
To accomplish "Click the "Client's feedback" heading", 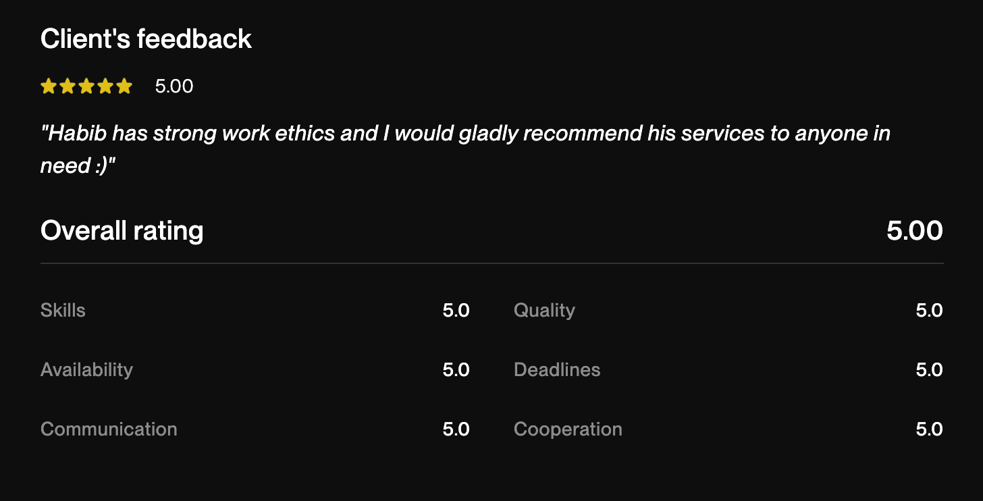I will [x=146, y=39].
